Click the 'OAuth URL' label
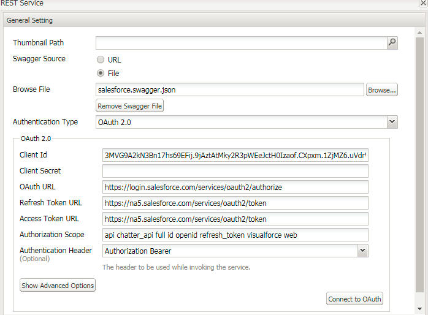Image resolution: width=428 pixels, height=315 pixels. [x=37, y=187]
